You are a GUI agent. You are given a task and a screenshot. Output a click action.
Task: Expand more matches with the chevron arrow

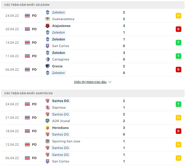coord(110,82)
